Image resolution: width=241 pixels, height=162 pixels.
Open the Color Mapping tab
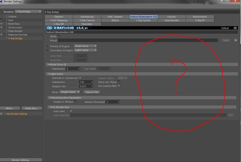59,20
